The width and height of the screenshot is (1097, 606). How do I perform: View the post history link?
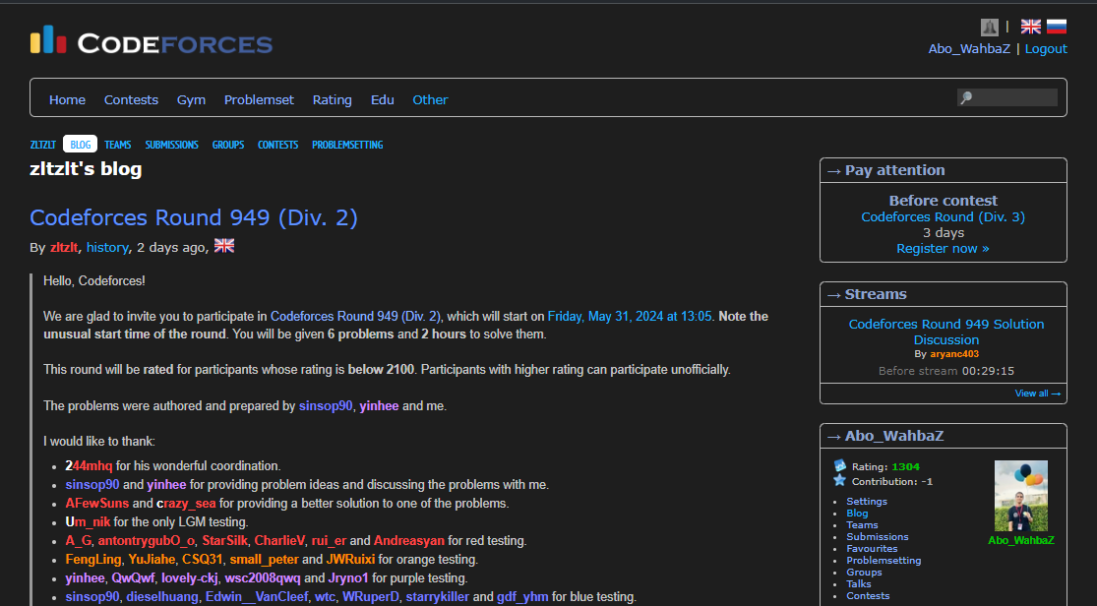pyautogui.click(x=108, y=248)
